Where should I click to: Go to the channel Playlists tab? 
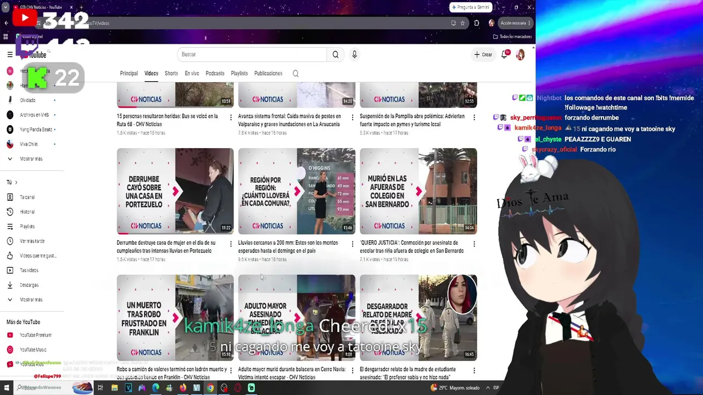239,74
